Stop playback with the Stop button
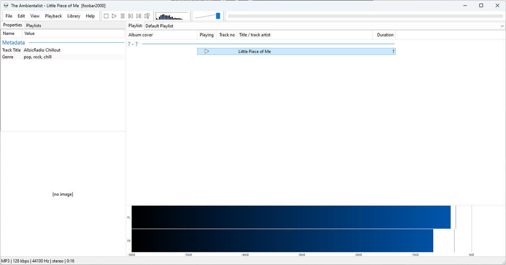 click(x=106, y=16)
